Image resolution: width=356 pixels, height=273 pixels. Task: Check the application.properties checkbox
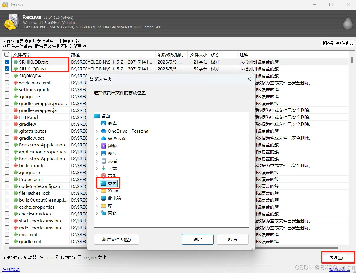(x=7, y=152)
